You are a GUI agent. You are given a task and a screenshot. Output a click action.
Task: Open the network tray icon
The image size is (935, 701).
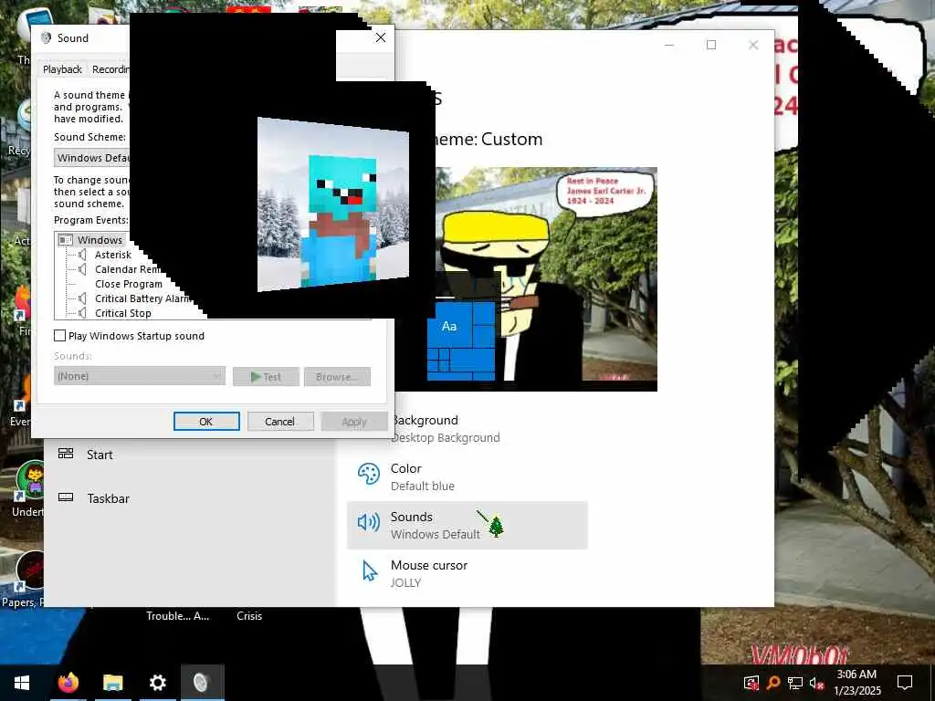coord(795,683)
